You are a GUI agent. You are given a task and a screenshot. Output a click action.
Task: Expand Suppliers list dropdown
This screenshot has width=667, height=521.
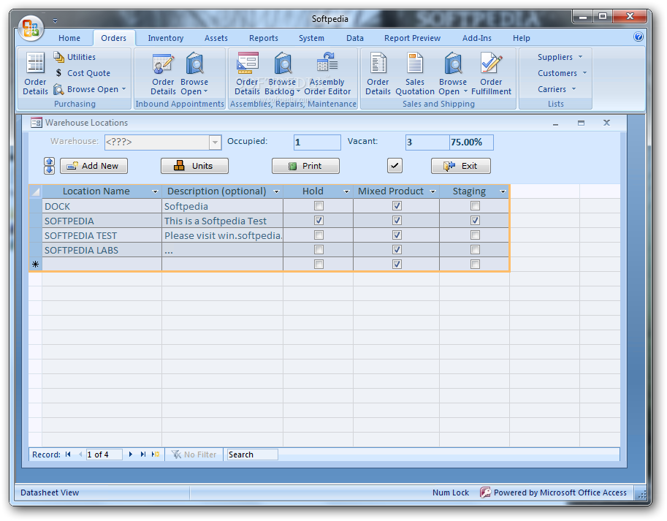[560, 57]
